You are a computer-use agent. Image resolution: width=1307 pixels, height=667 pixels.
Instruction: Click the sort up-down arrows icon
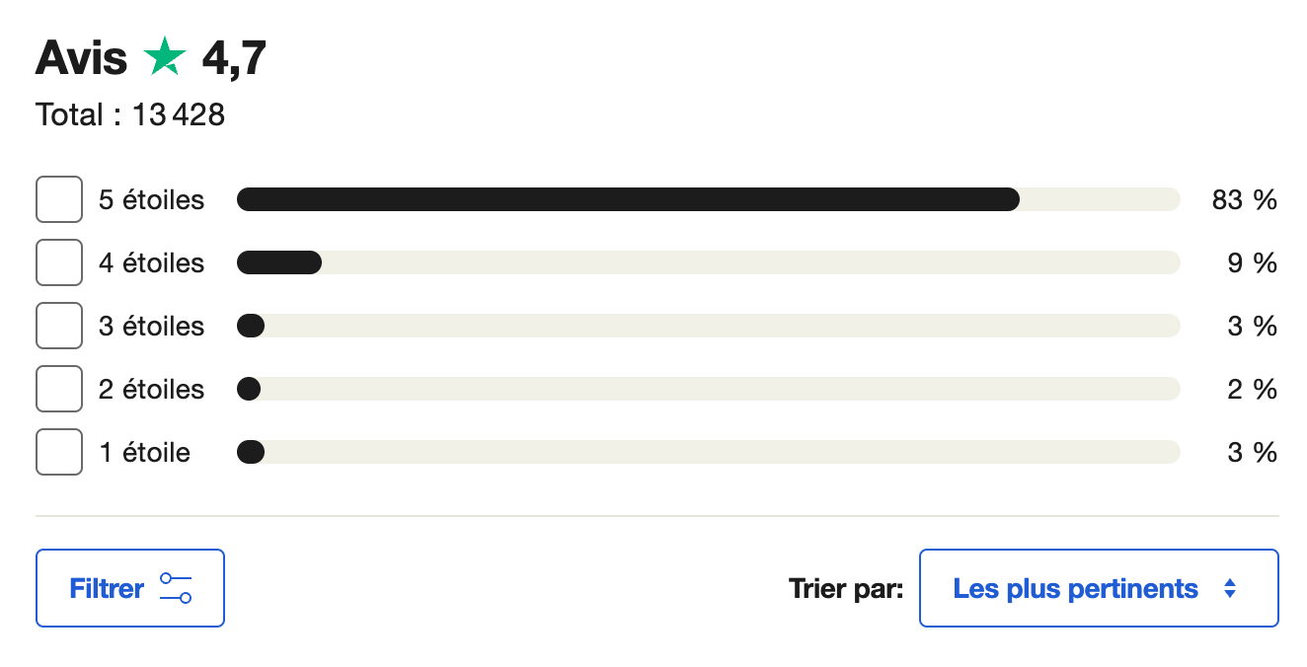(1230, 589)
